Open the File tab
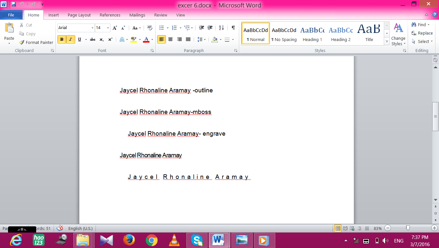Screen dimensions: 439x248 click(11, 15)
